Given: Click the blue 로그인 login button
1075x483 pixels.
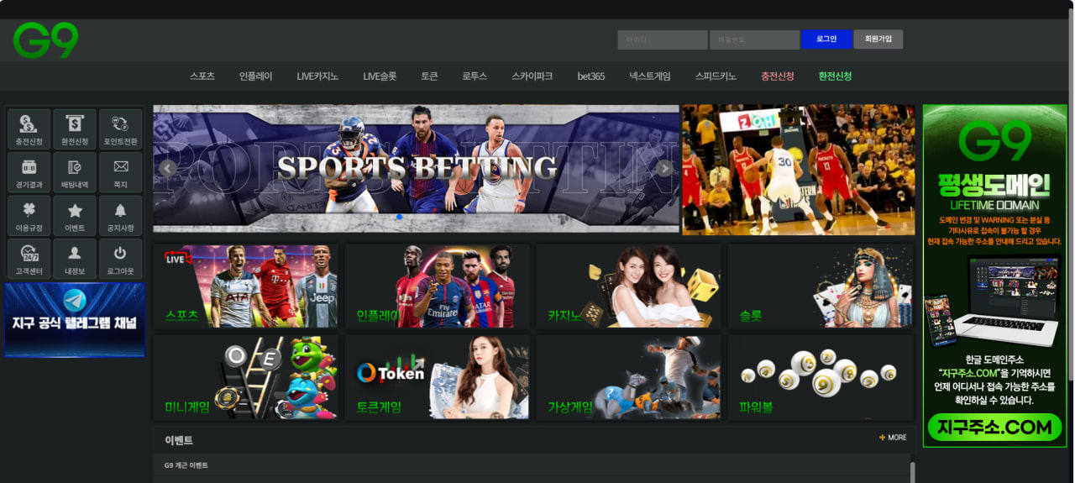Looking at the screenshot, I should (x=826, y=39).
